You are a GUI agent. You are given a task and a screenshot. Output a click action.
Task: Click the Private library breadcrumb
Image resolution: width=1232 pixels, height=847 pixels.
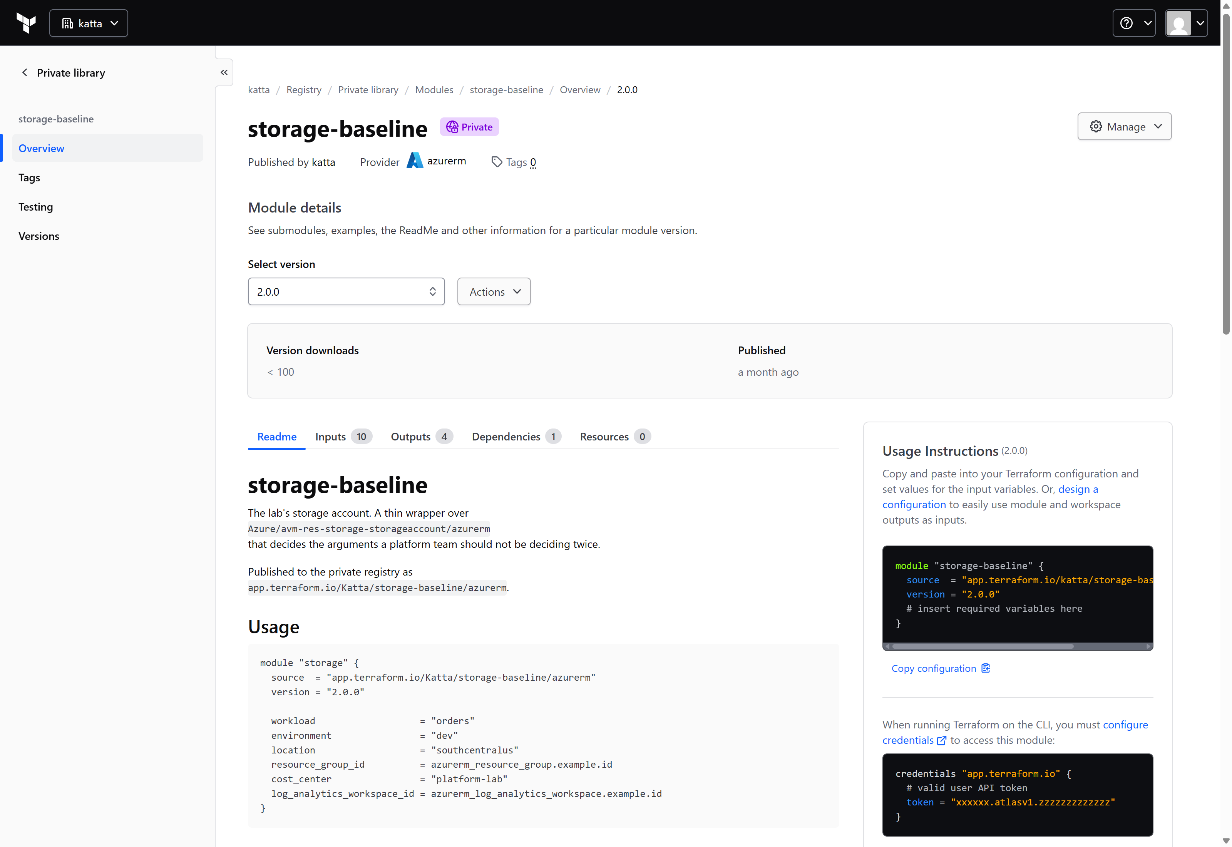(368, 90)
